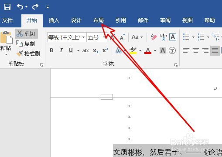Open the underline style dropdown arrow

(x=78, y=50)
